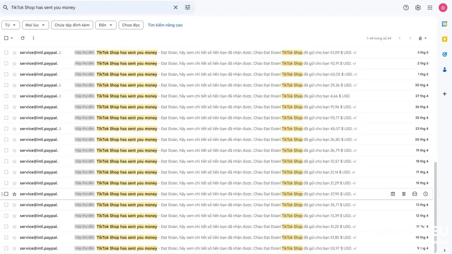Tick the checkbox for the 65,05 $ USD email
The height and width of the screenshot is (254, 452).
[6, 74]
